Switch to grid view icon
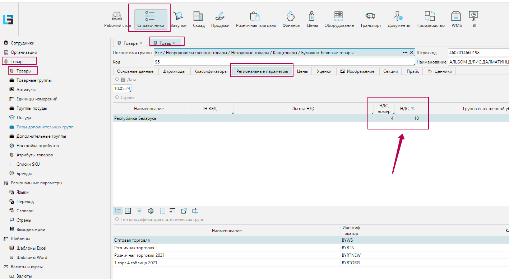Image resolution: width=509 pixels, height=279 pixels. pos(128,211)
